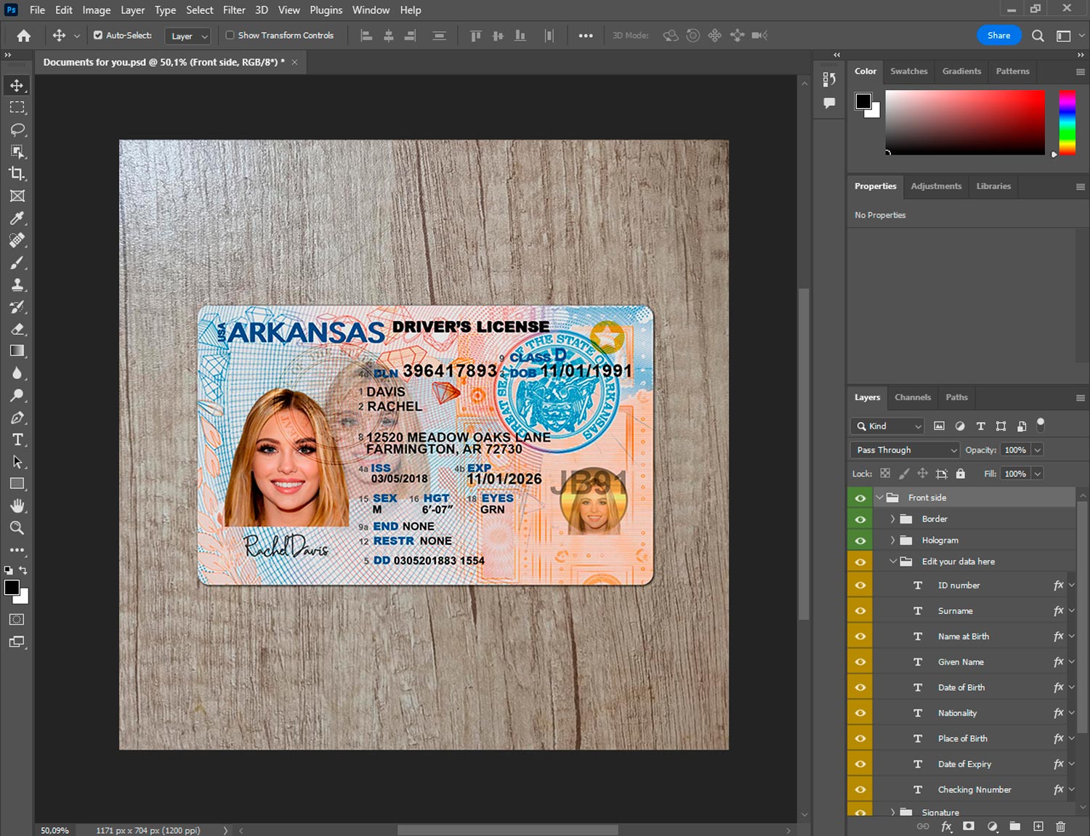This screenshot has height=836, width=1090.
Task: Open the Pass Through blend mode dropdown
Action: pos(905,450)
